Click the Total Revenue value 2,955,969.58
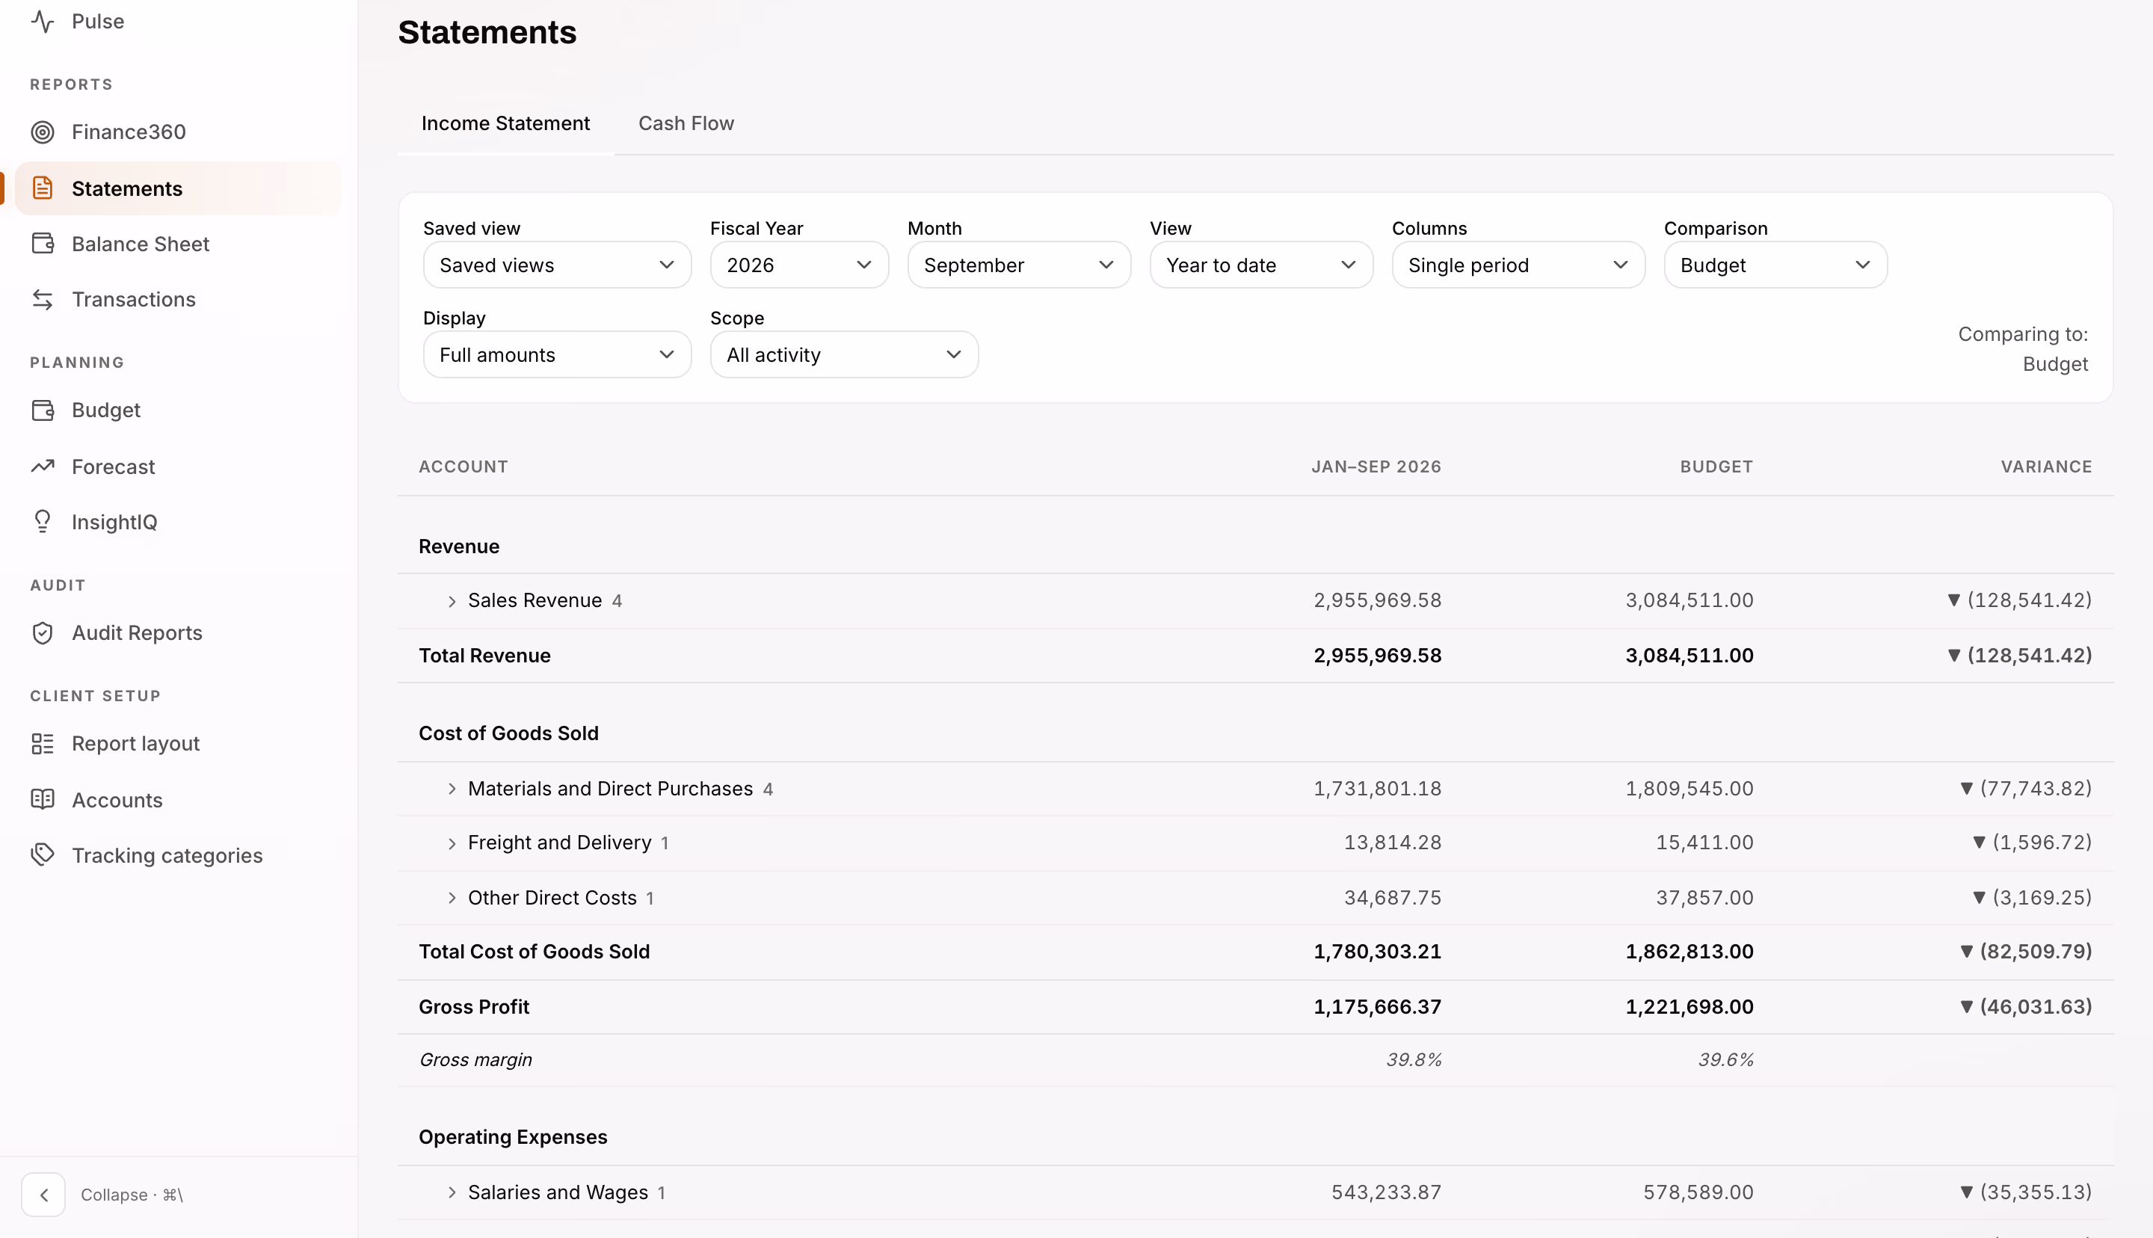Screen dimensions: 2153x1238 (x=1377, y=656)
